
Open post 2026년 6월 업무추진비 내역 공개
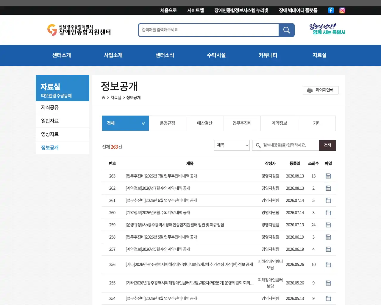161,200
